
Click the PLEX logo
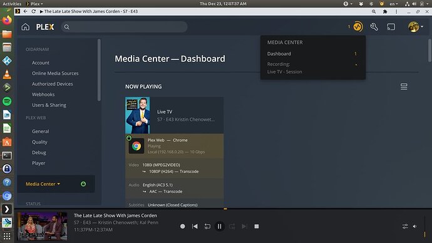tap(45, 27)
